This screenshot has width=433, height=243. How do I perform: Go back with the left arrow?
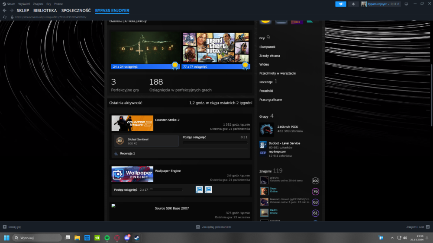[x=4, y=10]
